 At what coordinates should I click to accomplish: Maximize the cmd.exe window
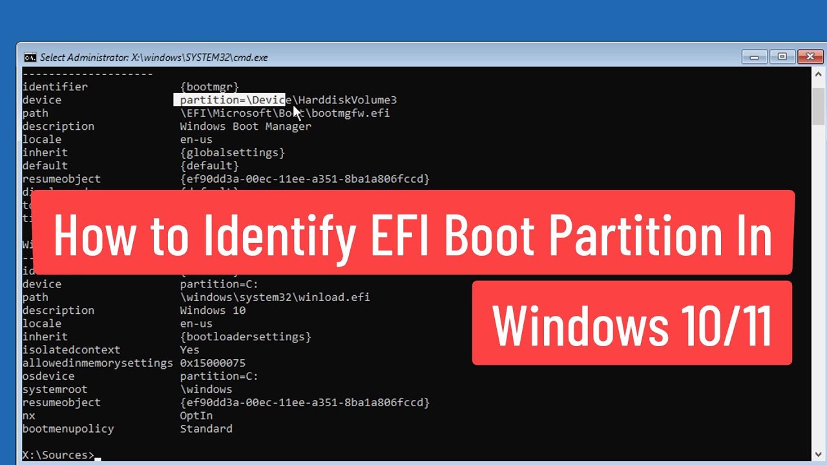pos(782,57)
